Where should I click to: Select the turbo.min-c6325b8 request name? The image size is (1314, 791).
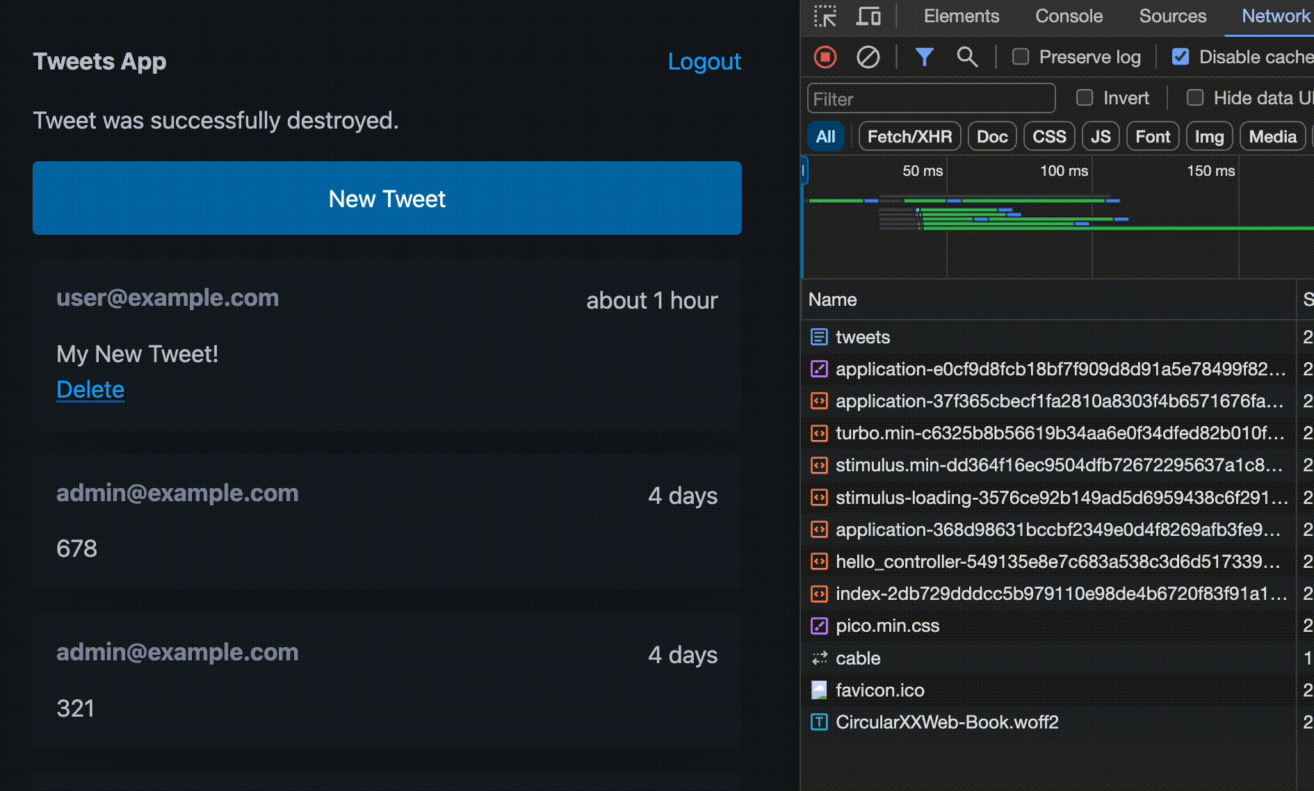tap(1060, 433)
